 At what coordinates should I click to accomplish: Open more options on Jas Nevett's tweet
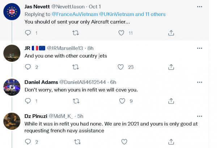click(199, 7)
